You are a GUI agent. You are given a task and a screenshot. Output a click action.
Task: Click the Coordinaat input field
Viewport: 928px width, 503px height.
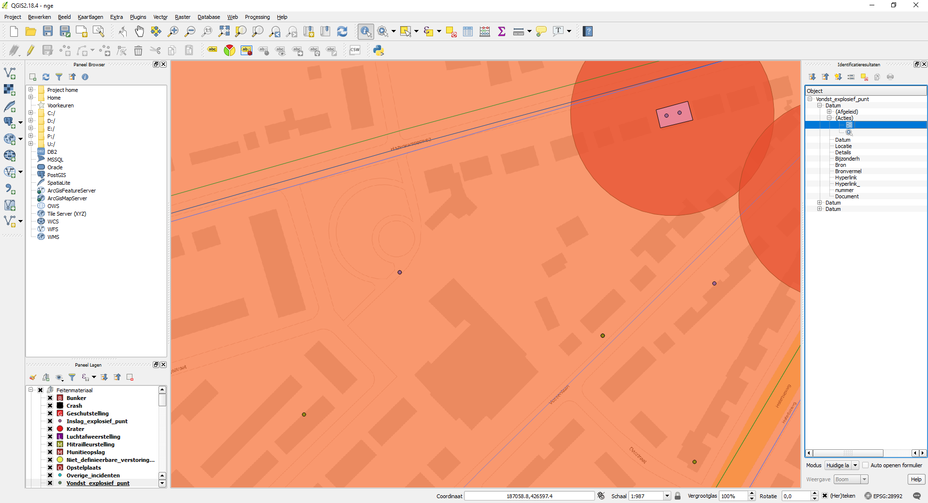pyautogui.click(x=529, y=496)
